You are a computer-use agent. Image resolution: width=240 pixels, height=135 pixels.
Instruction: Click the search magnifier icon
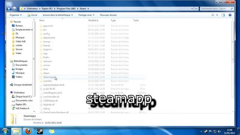(232, 9)
